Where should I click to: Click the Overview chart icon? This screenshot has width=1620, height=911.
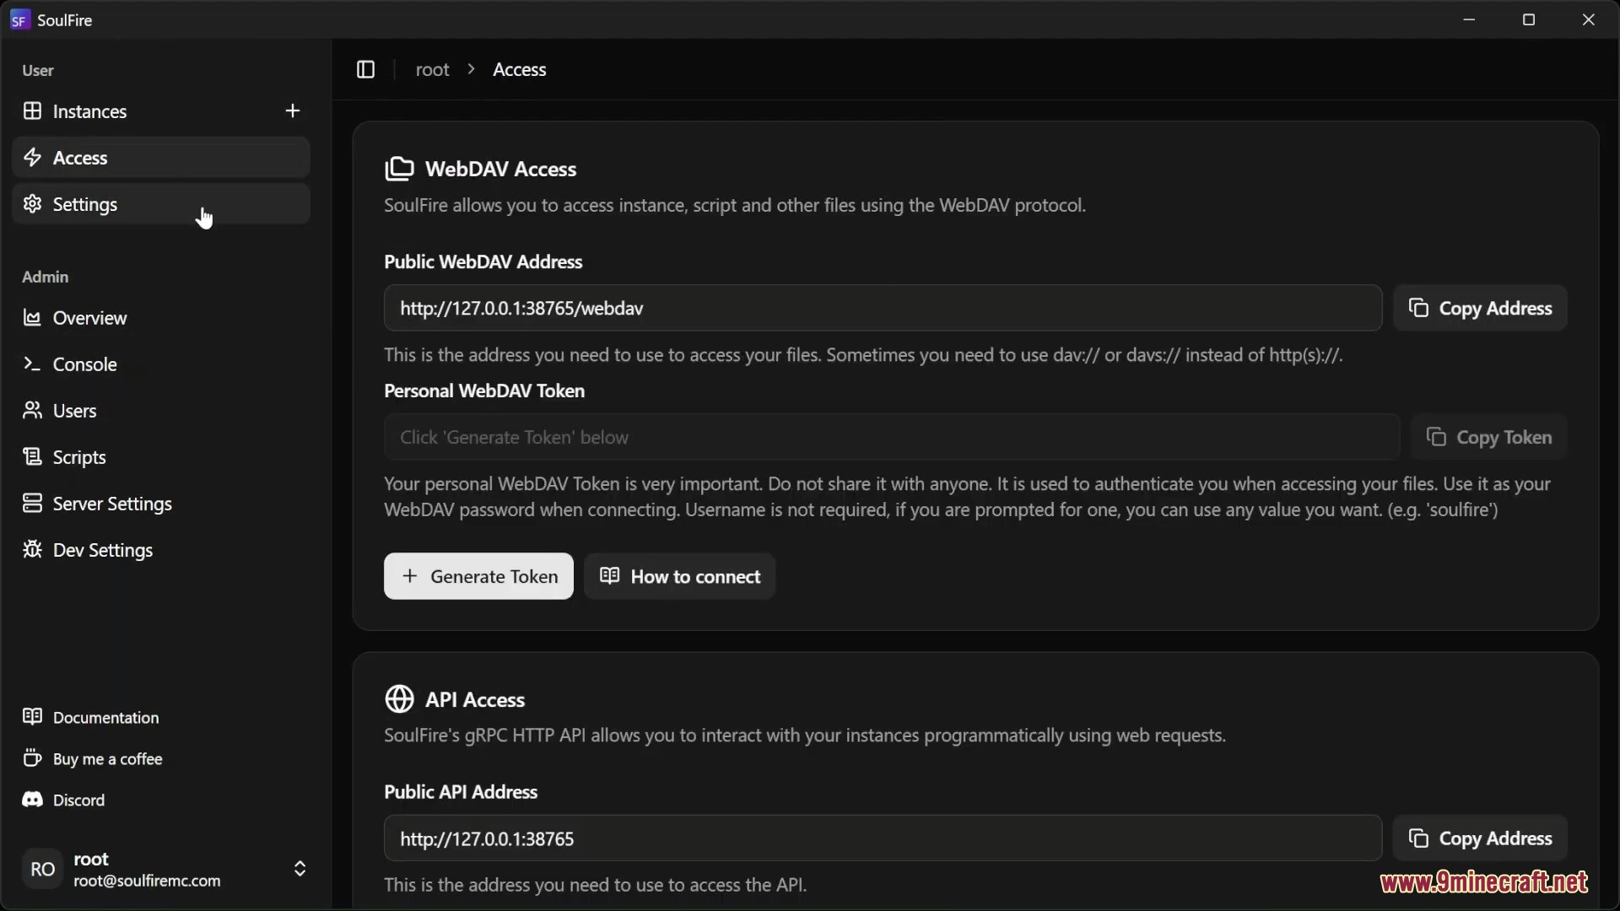point(32,317)
